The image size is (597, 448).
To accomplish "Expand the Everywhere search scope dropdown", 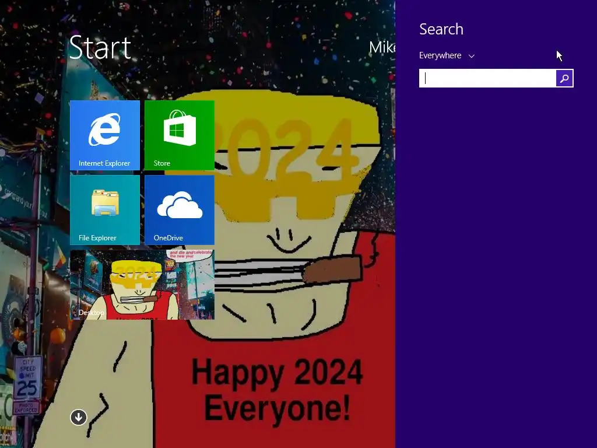I will (447, 55).
